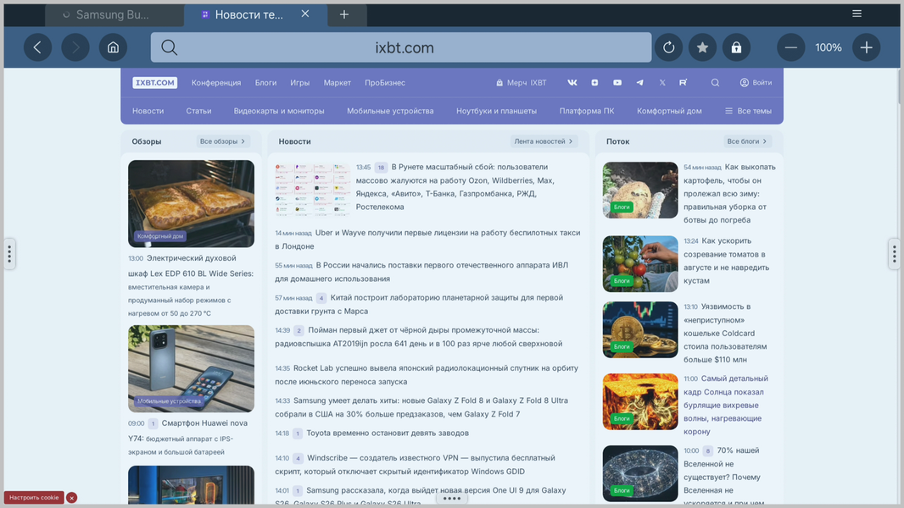Open the Toyota девять заводов headline
904x508 pixels.
(388, 433)
